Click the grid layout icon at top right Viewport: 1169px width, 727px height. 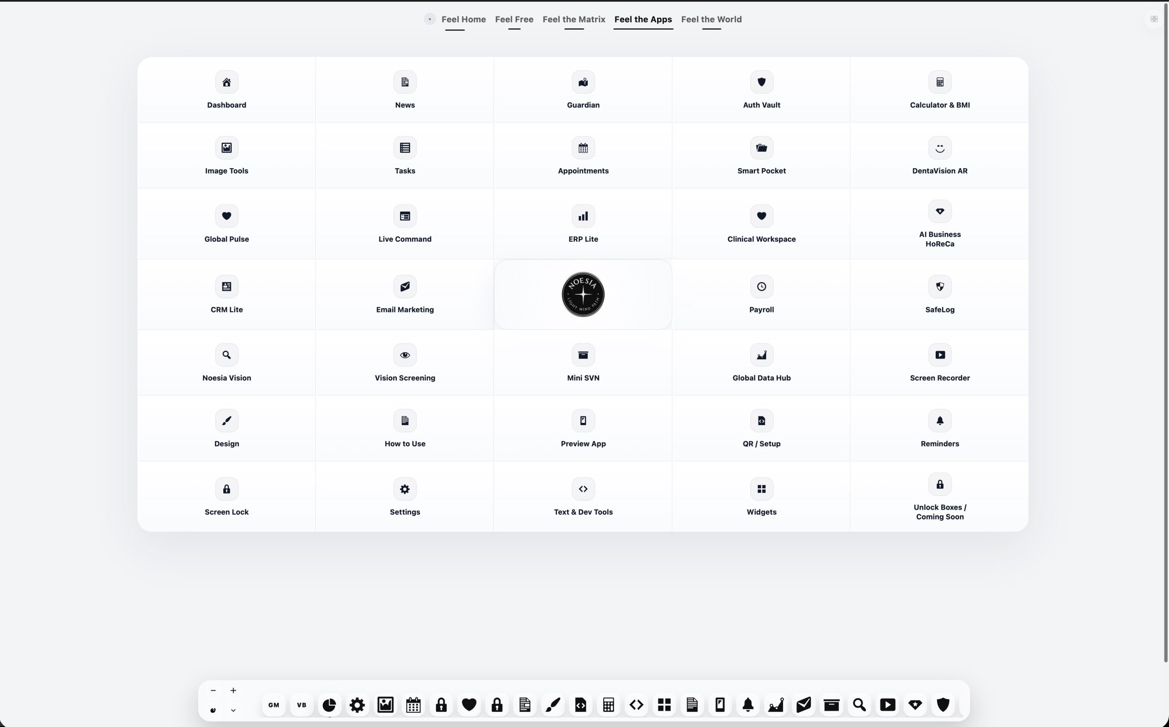[x=1153, y=19]
